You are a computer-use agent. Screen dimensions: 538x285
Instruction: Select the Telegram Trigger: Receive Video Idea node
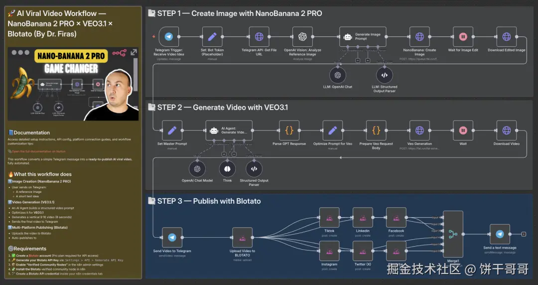[168, 37]
